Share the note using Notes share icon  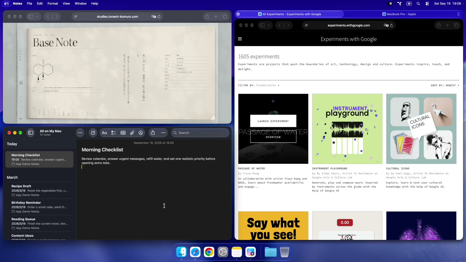153,133
